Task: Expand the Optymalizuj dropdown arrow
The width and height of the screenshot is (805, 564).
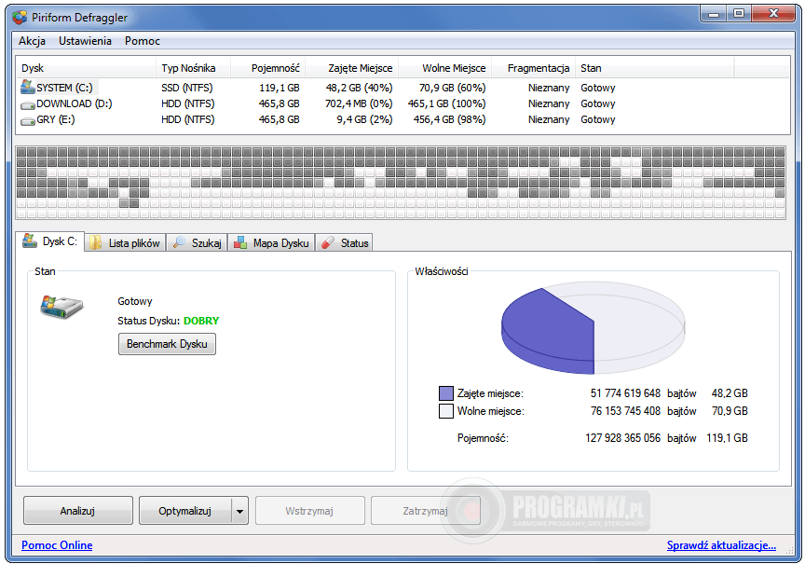Action: click(x=239, y=511)
